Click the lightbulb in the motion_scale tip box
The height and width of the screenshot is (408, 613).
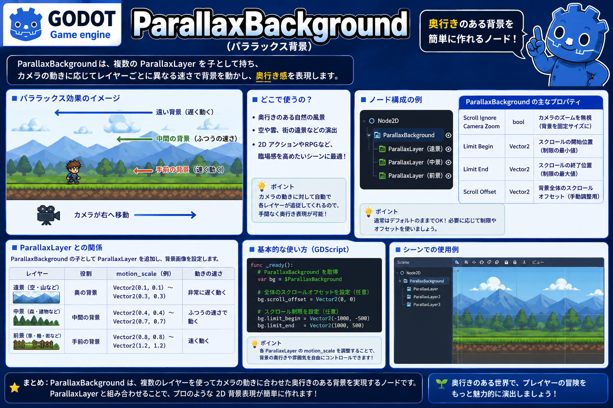[x=254, y=343]
